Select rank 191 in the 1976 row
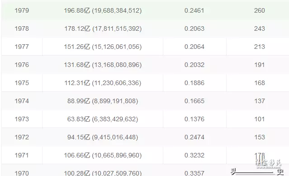Image resolution: width=289 pixels, height=176 pixels. pos(259,65)
